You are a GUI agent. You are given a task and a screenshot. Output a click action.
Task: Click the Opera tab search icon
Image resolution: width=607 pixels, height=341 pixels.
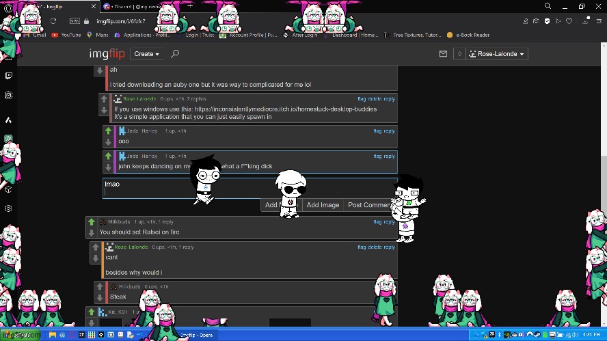[x=548, y=6]
